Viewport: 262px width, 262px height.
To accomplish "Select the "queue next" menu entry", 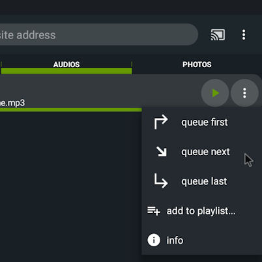I will pyautogui.click(x=201, y=152).
